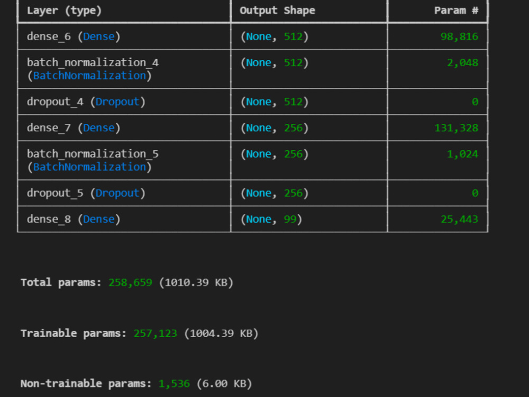The width and height of the screenshot is (529, 397).
Task: Click dropout_4 output shape (None, 512)
Action: point(274,102)
